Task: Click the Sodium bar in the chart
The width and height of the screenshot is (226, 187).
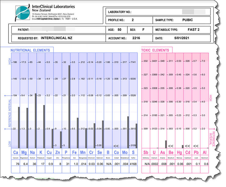Action: click(36, 121)
